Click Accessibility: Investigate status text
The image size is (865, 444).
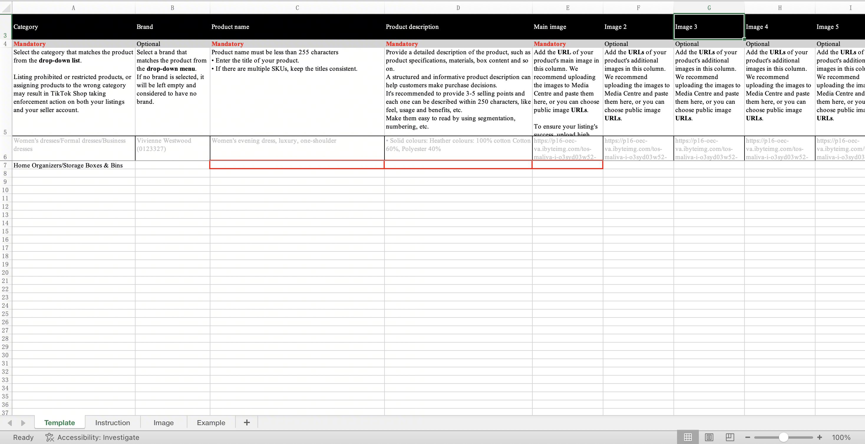coord(98,437)
